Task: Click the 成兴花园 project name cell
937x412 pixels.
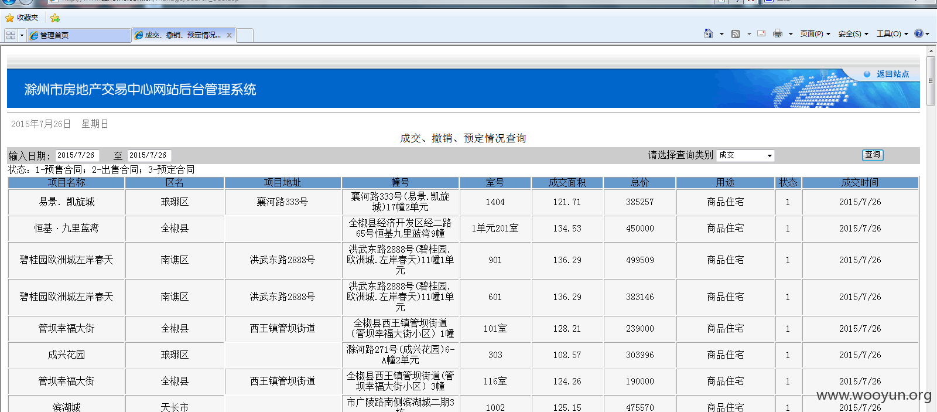Action: (66, 355)
